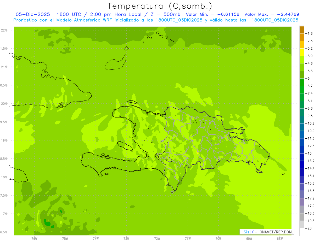Click the 17N latitude axis label
This screenshot has width=314, height=242.
coord(4,214)
